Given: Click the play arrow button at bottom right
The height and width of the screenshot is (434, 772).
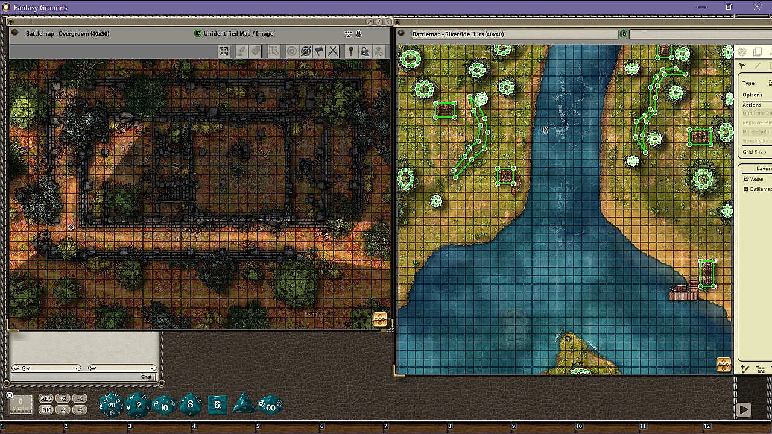Looking at the screenshot, I should coord(744,410).
